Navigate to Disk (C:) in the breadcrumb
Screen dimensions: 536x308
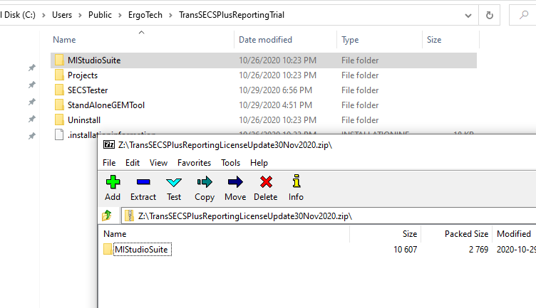[x=20, y=15]
